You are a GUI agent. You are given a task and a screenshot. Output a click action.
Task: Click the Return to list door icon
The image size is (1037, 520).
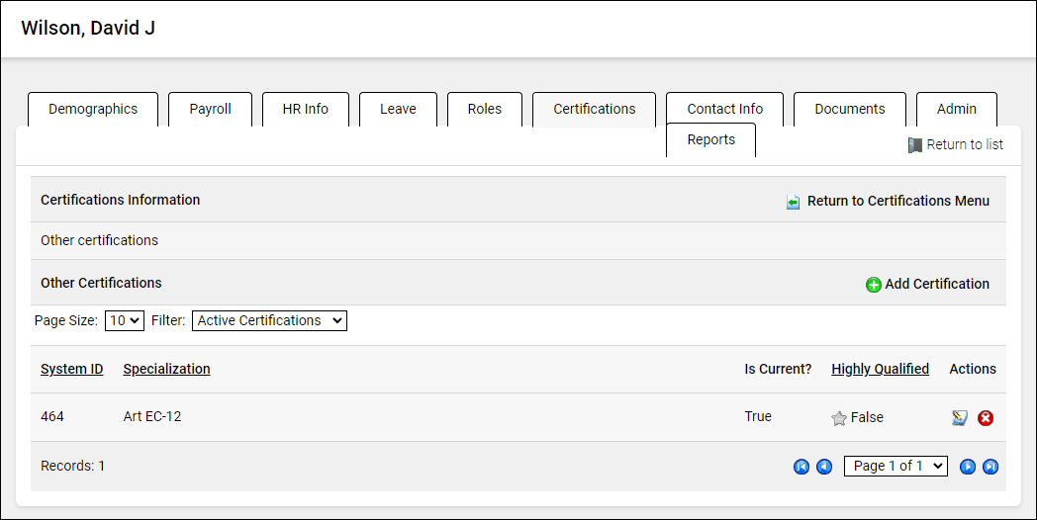pos(915,145)
